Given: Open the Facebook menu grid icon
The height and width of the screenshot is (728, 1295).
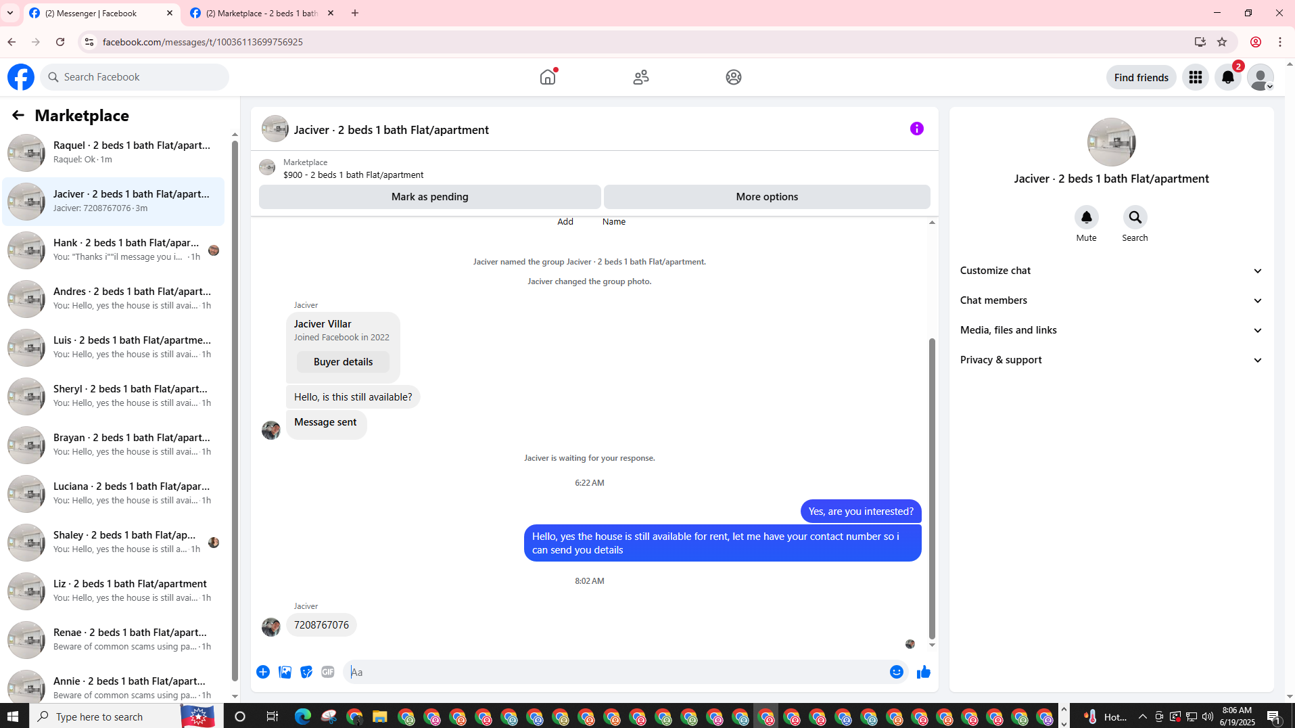Looking at the screenshot, I should click(x=1196, y=77).
